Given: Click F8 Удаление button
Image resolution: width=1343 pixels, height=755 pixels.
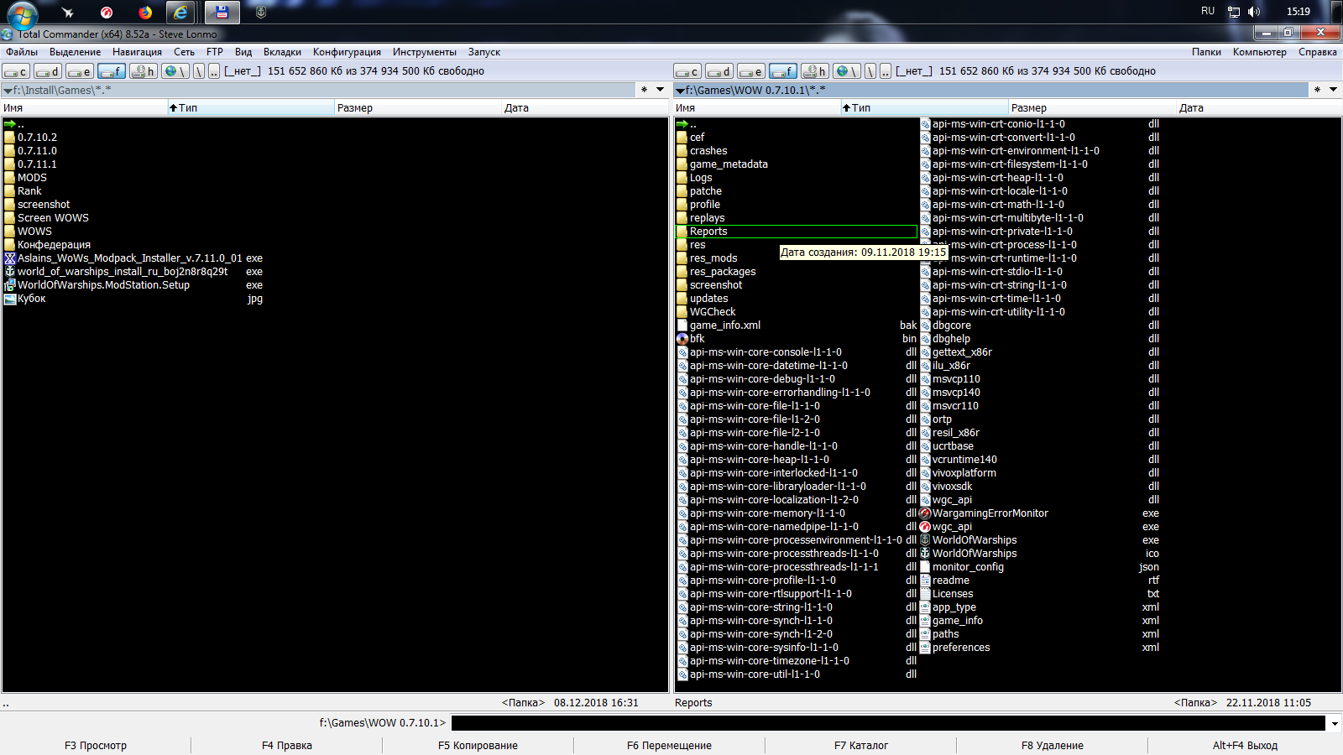Looking at the screenshot, I should pos(1052,745).
